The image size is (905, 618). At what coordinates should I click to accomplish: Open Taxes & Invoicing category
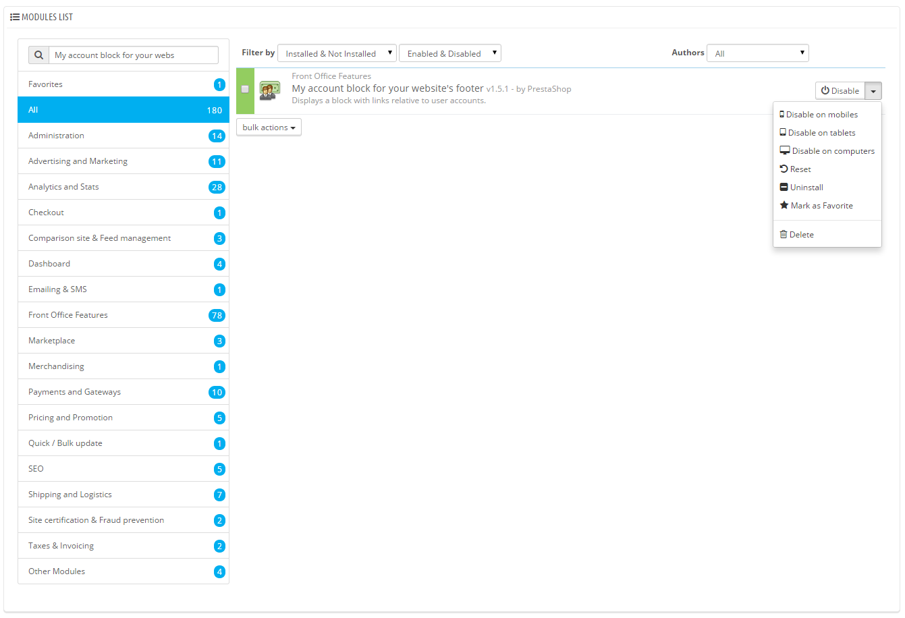[124, 546]
